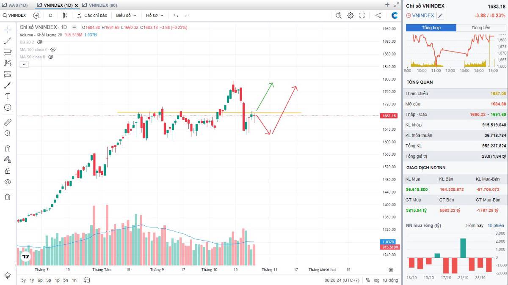Select the 6p time range

40,280
